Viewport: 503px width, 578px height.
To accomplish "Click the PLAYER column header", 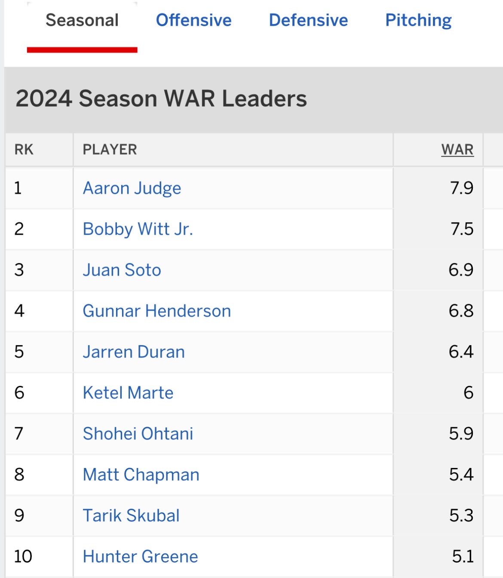I will (x=110, y=150).
